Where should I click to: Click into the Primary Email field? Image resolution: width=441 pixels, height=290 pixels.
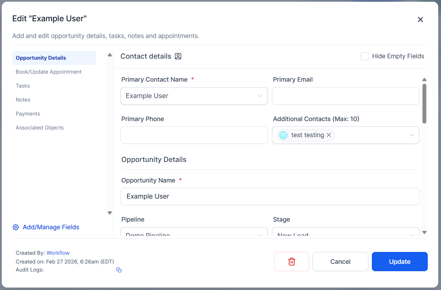(x=345, y=96)
